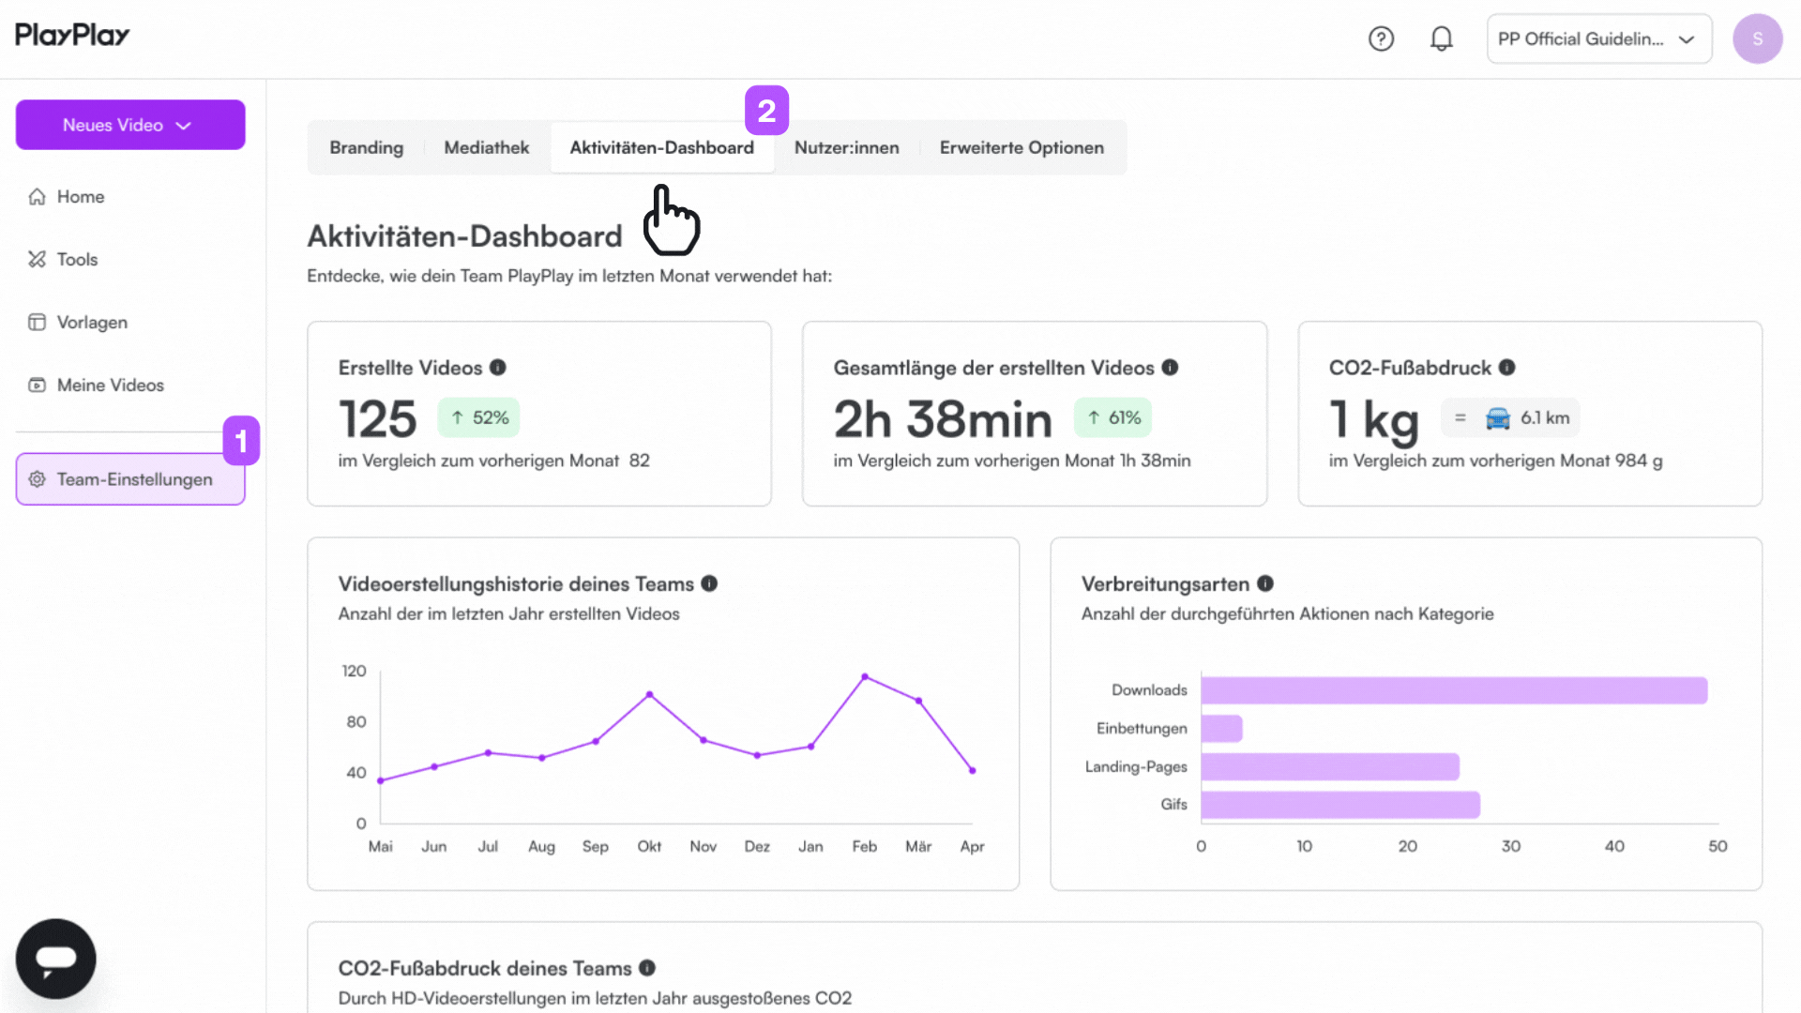Viewport: 1801px width, 1013px height.
Task: Switch to the Branding tab
Action: tap(366, 147)
